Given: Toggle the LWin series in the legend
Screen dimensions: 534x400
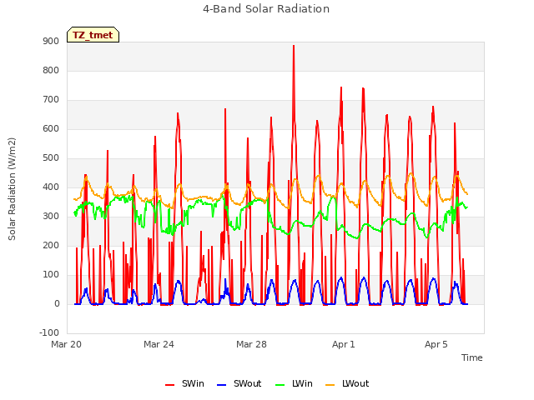Looking at the screenshot, I should (x=294, y=383).
